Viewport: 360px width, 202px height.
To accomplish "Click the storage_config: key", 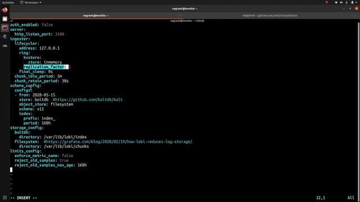I will click(27, 128).
